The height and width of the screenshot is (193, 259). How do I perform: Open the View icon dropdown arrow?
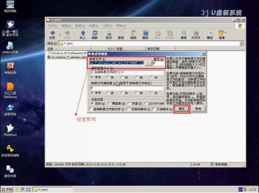point(226,33)
